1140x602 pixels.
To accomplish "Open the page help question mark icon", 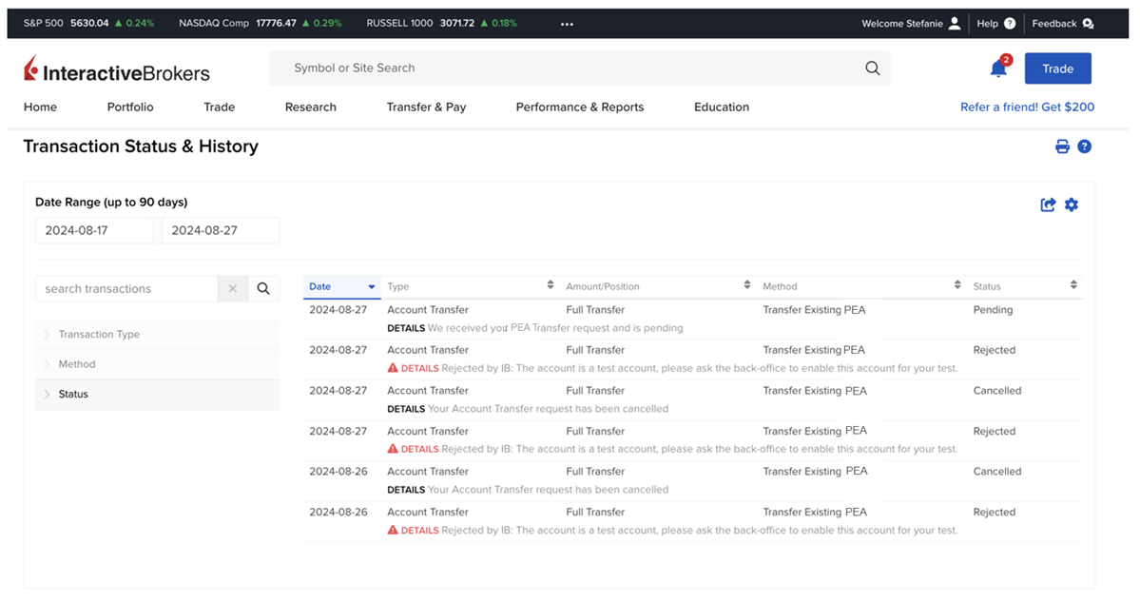I will coord(1084,146).
